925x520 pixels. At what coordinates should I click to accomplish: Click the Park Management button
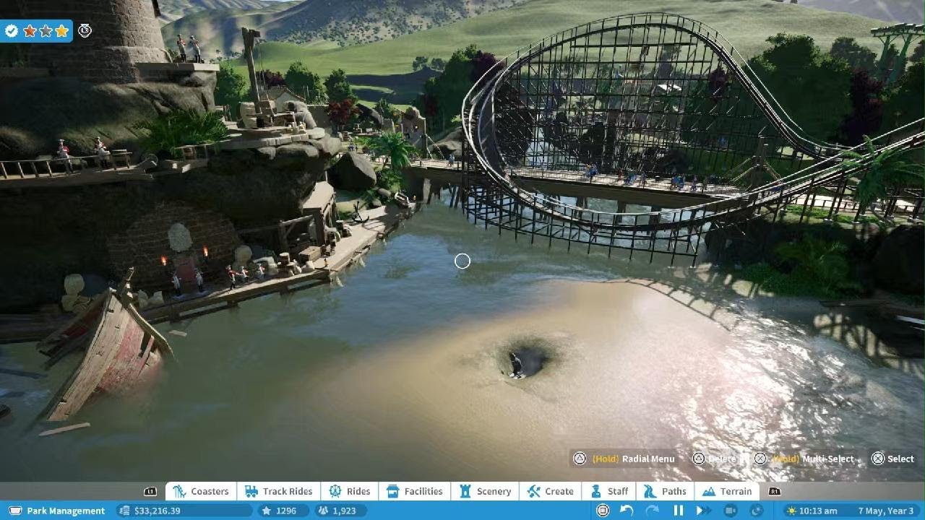click(56, 511)
